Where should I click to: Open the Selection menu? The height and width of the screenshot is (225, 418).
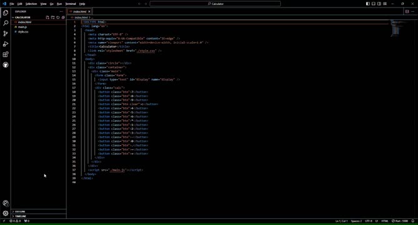31,4
